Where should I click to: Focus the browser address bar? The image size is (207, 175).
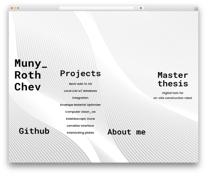tap(98, 8)
